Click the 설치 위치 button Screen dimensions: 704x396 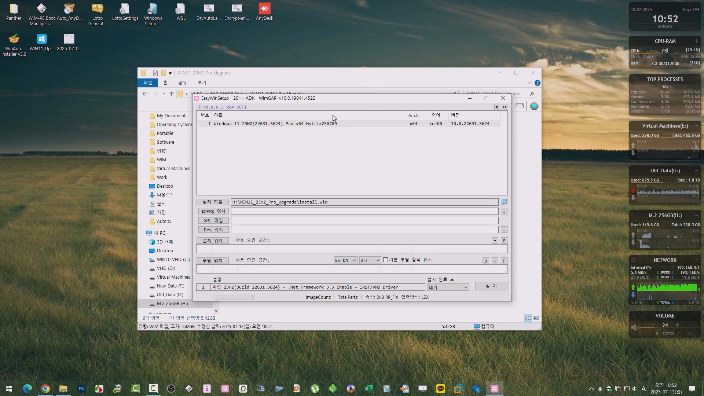point(212,241)
